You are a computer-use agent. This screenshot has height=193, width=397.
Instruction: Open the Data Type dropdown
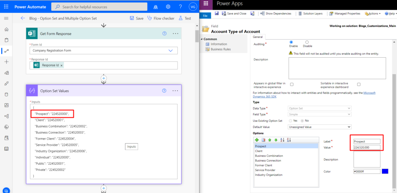[320, 108]
